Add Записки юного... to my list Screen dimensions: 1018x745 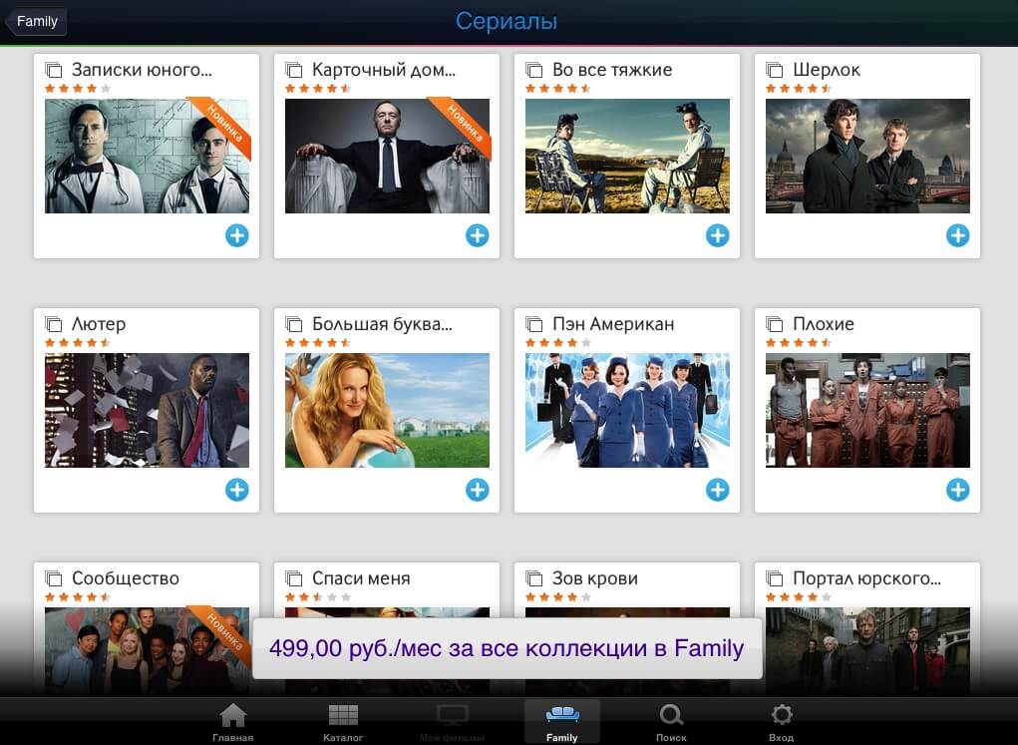click(x=237, y=235)
